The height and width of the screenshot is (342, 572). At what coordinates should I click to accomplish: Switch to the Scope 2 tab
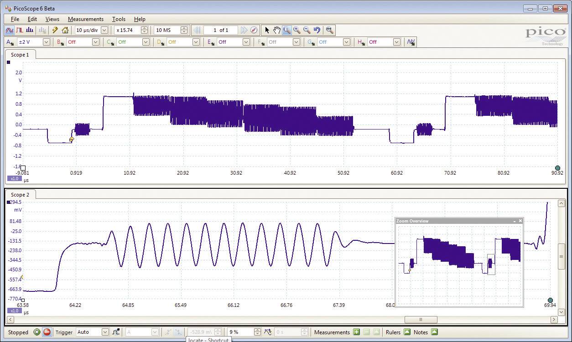[20, 194]
